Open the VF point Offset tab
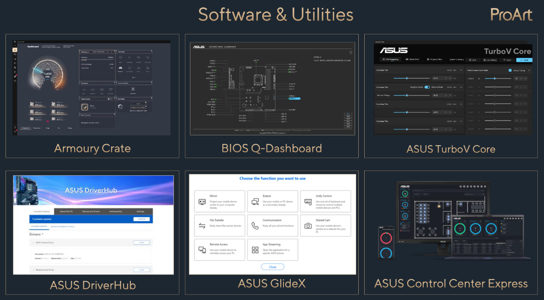Image resolution: width=544 pixels, height=300 pixels. click(436, 60)
